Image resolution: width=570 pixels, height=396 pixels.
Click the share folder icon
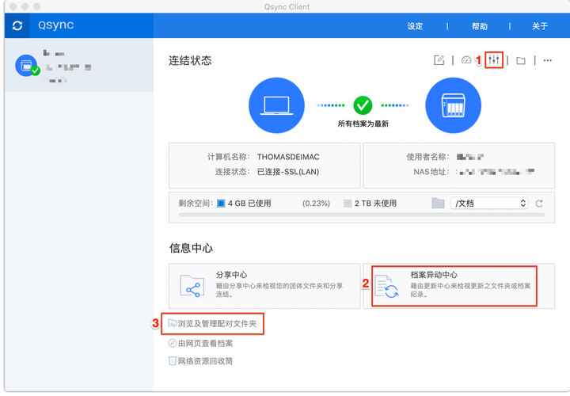pyautogui.click(x=192, y=286)
